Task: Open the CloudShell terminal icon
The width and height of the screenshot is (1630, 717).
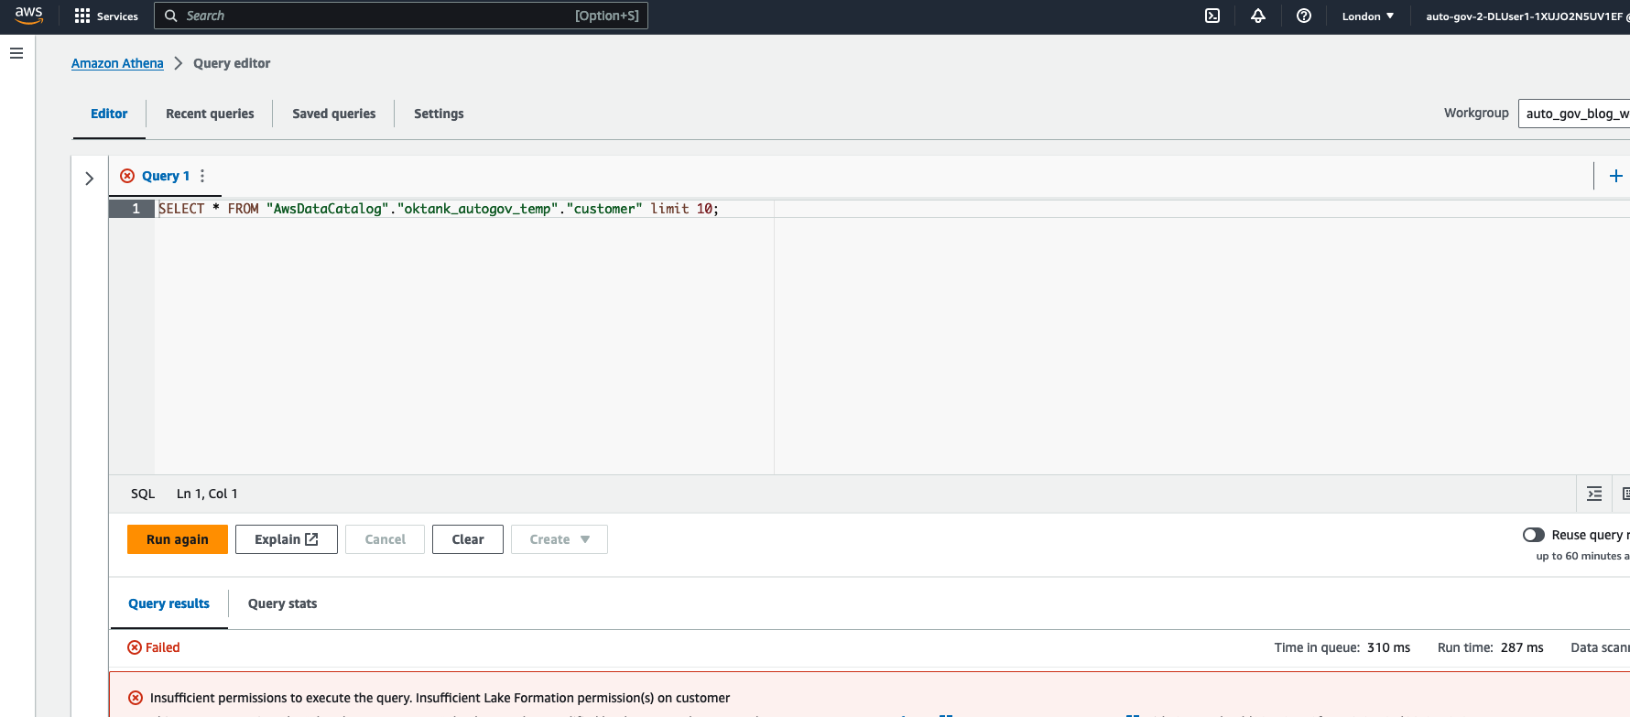Action: pos(1212,16)
